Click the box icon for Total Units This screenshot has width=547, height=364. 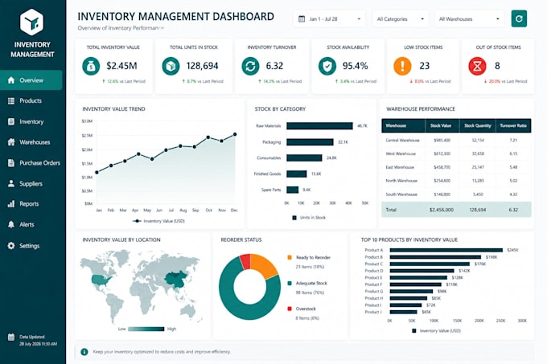click(171, 66)
